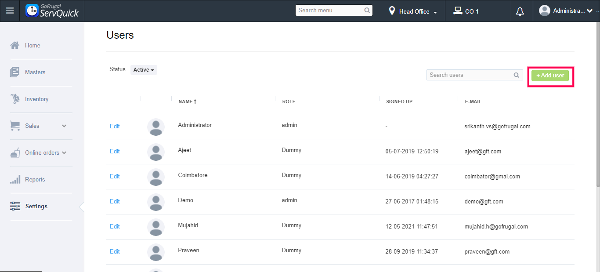600x272 pixels.
Task: Click the page vertical scrollbar
Action: pyautogui.click(x=598, y=105)
